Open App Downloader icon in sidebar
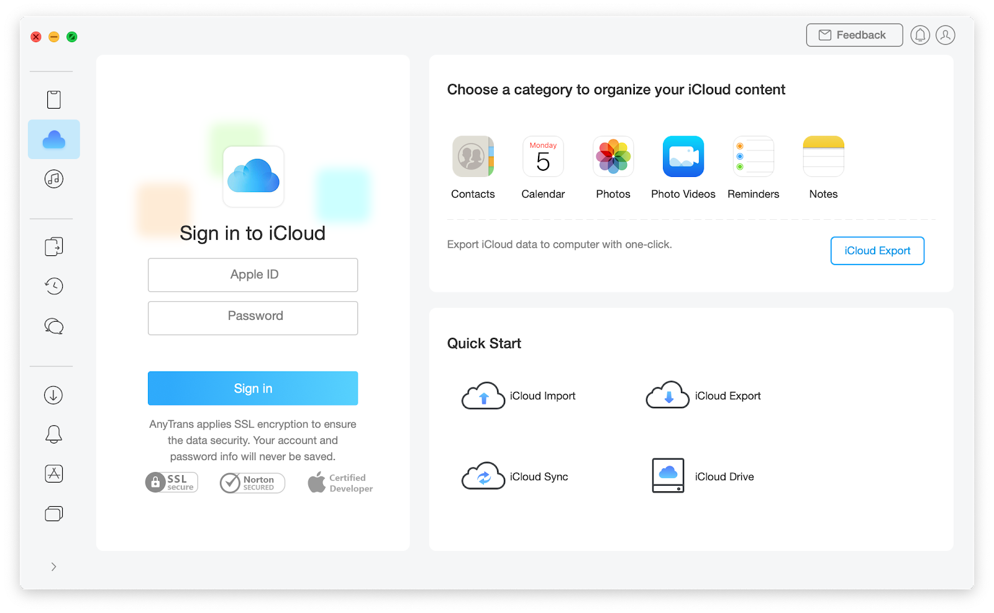This screenshot has height=613, width=994. 54,474
